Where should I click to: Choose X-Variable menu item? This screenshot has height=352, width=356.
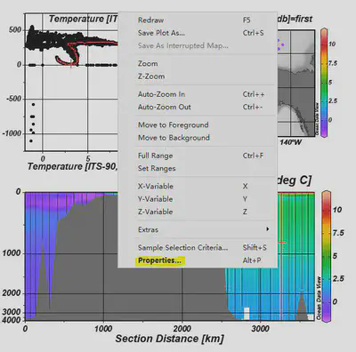click(198, 186)
